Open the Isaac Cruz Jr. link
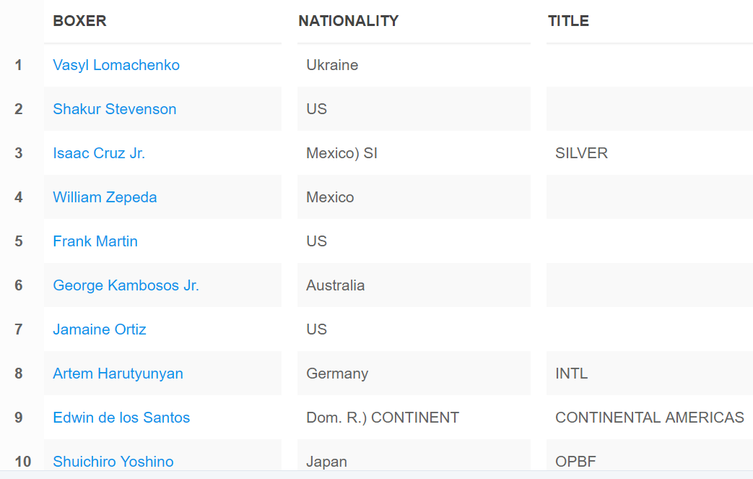The height and width of the screenshot is (479, 753). (x=99, y=153)
